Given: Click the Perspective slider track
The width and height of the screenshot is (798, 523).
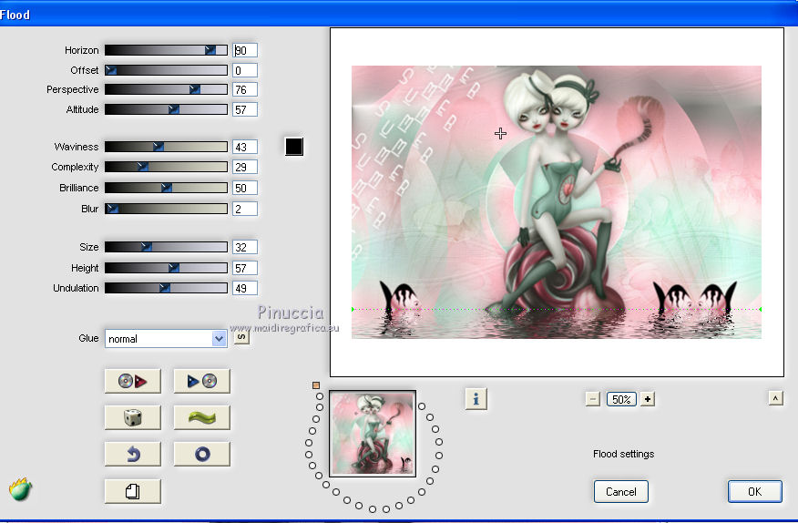Looking at the screenshot, I should coord(166,89).
